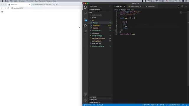Image resolution: width=189 pixels, height=106 pixels.
Task: Open editor more actions ellipsis
Action: 186,6
